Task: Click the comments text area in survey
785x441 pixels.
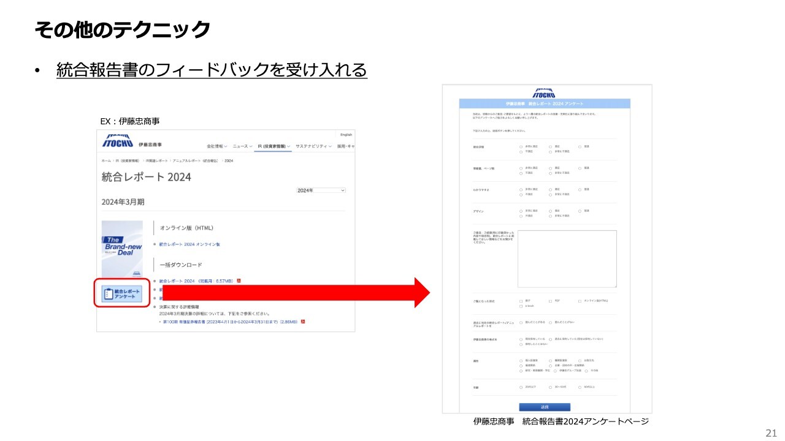Action: coord(567,258)
